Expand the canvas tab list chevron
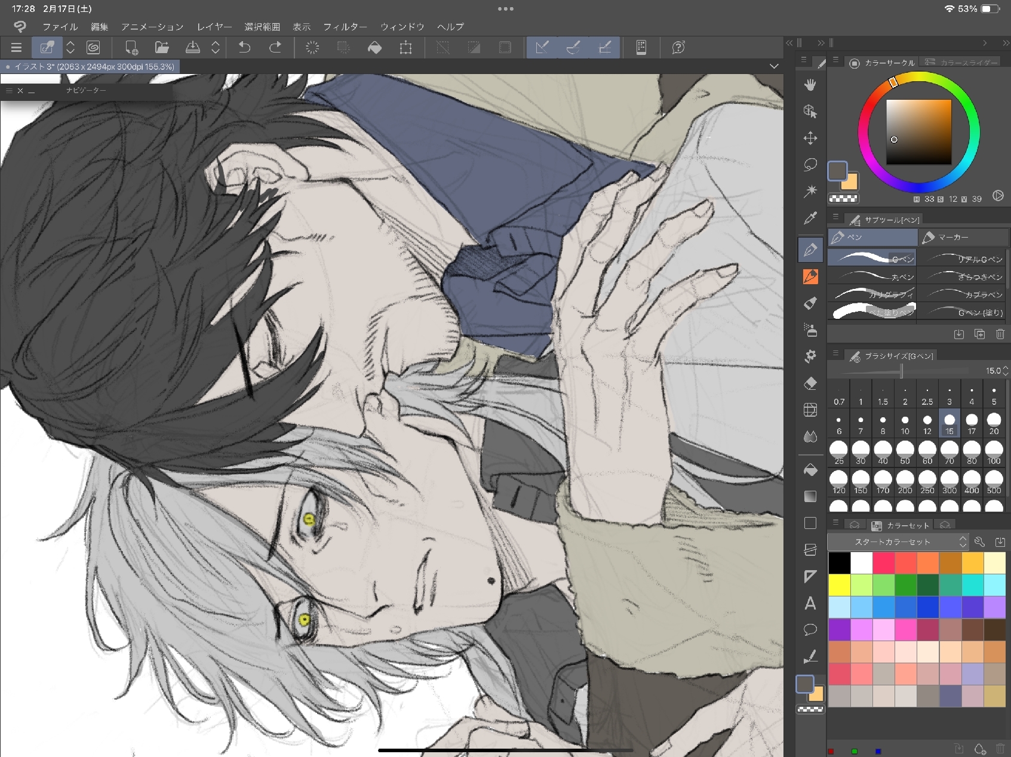 (x=774, y=66)
